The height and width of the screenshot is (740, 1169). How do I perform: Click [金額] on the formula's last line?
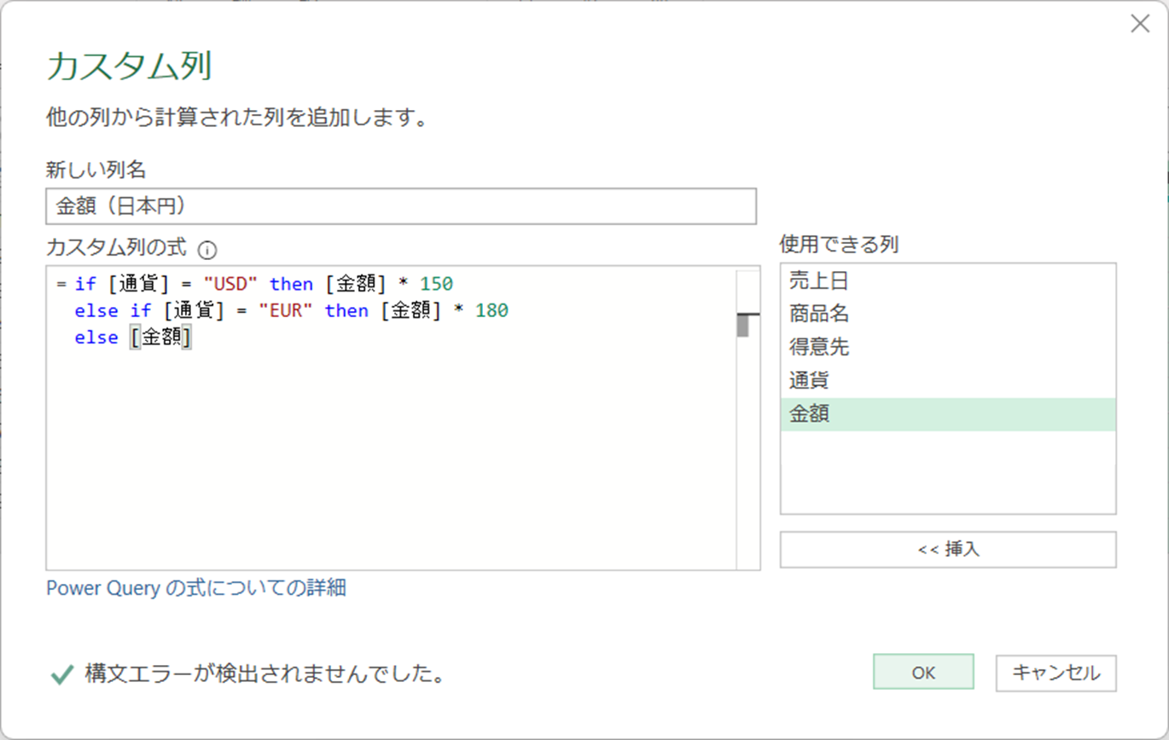pyautogui.click(x=160, y=338)
